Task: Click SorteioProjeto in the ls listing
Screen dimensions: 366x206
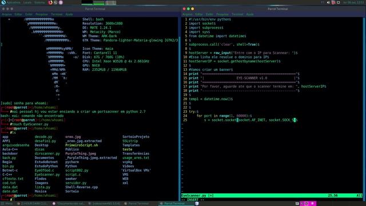Action: point(136,137)
